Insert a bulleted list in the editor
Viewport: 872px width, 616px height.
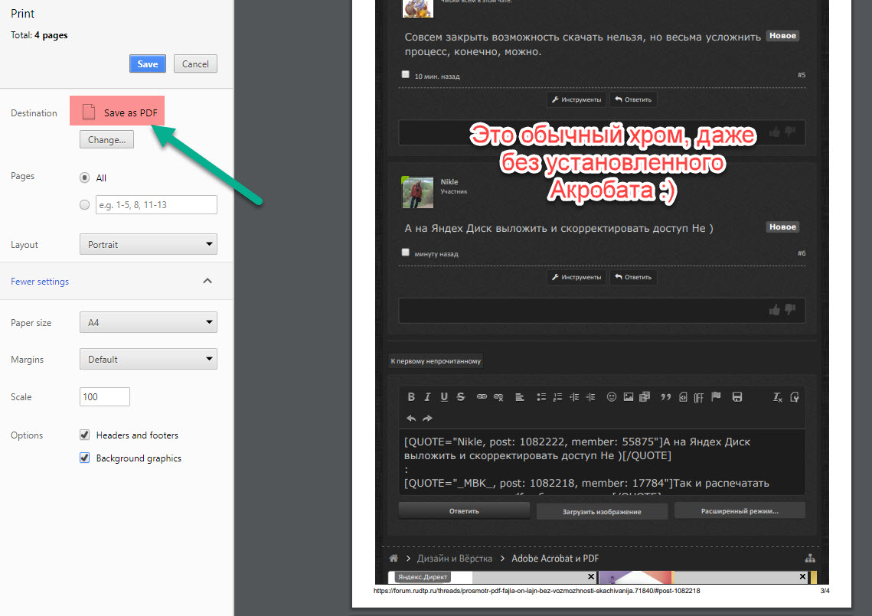coord(541,397)
